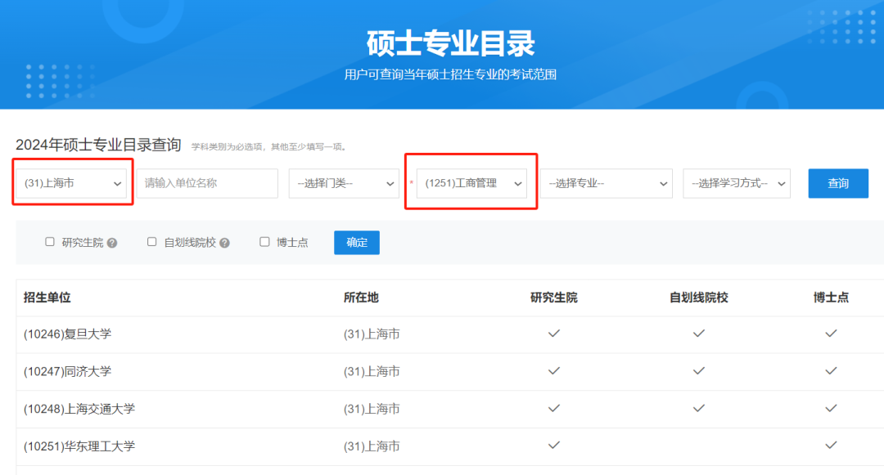Open the 选择学习方式 dropdown

pos(736,184)
